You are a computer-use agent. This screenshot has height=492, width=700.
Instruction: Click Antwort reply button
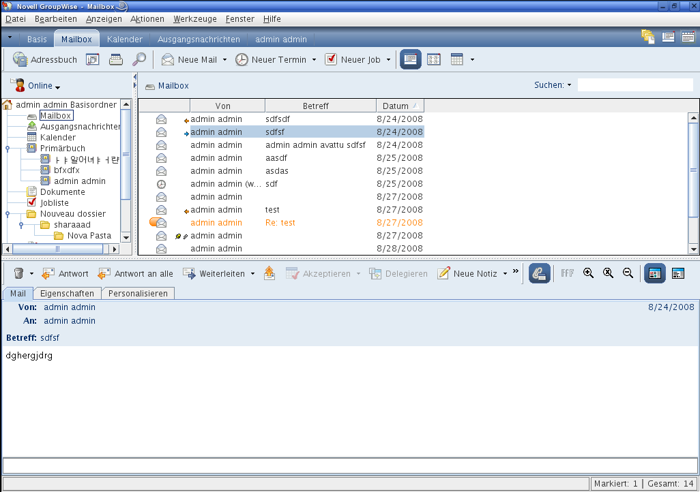[65, 273]
